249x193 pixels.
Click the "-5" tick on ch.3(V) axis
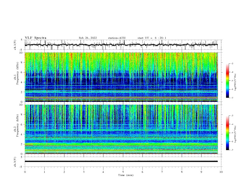21,167
